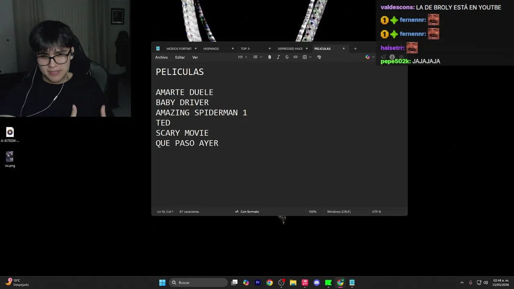Open the Windows Start menu
Image resolution: width=514 pixels, height=289 pixels.
(x=162, y=283)
